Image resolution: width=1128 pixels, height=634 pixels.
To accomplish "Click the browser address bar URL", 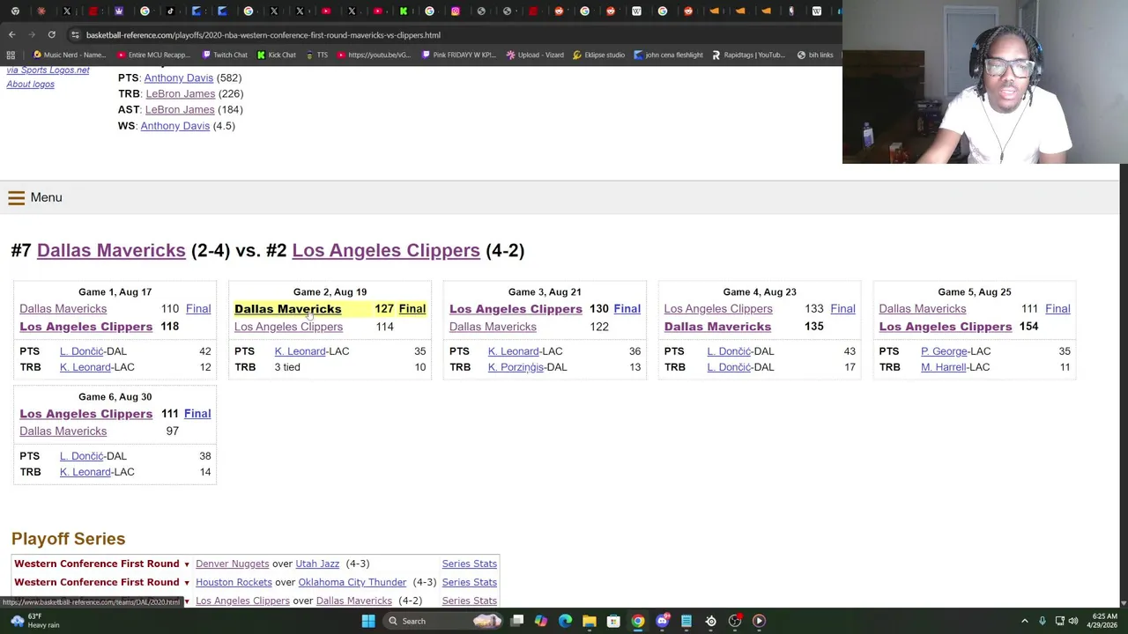I will point(263,35).
